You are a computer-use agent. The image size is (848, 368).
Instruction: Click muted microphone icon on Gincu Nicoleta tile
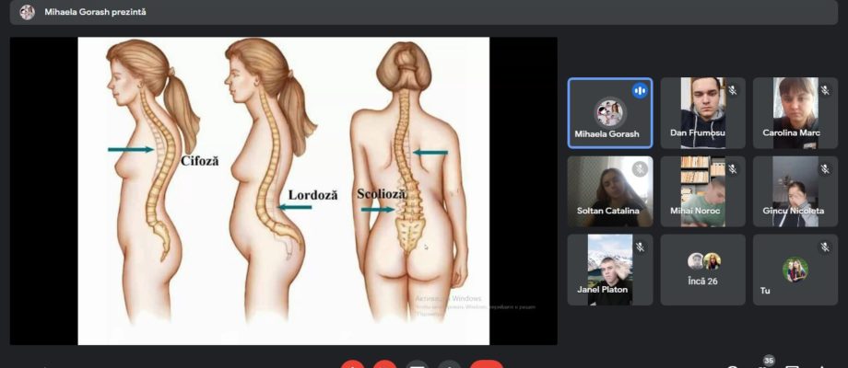pyautogui.click(x=825, y=169)
